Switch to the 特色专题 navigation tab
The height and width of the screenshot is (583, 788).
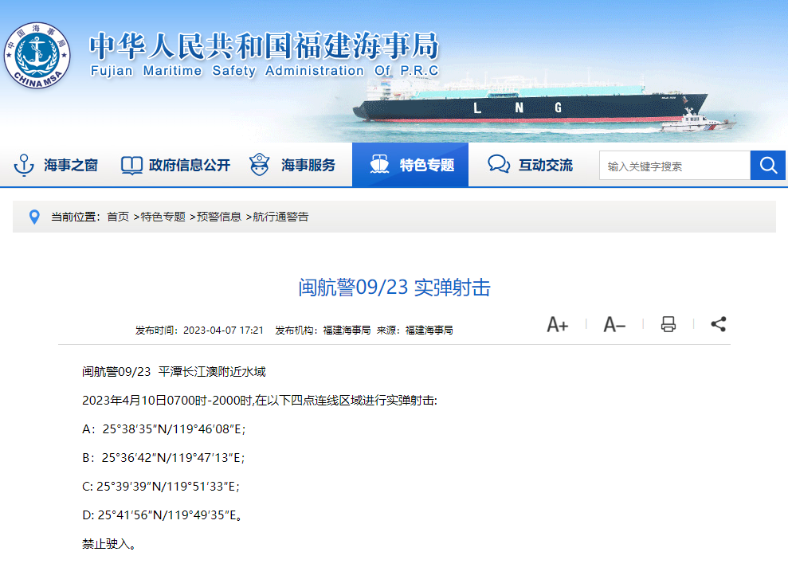(410, 165)
